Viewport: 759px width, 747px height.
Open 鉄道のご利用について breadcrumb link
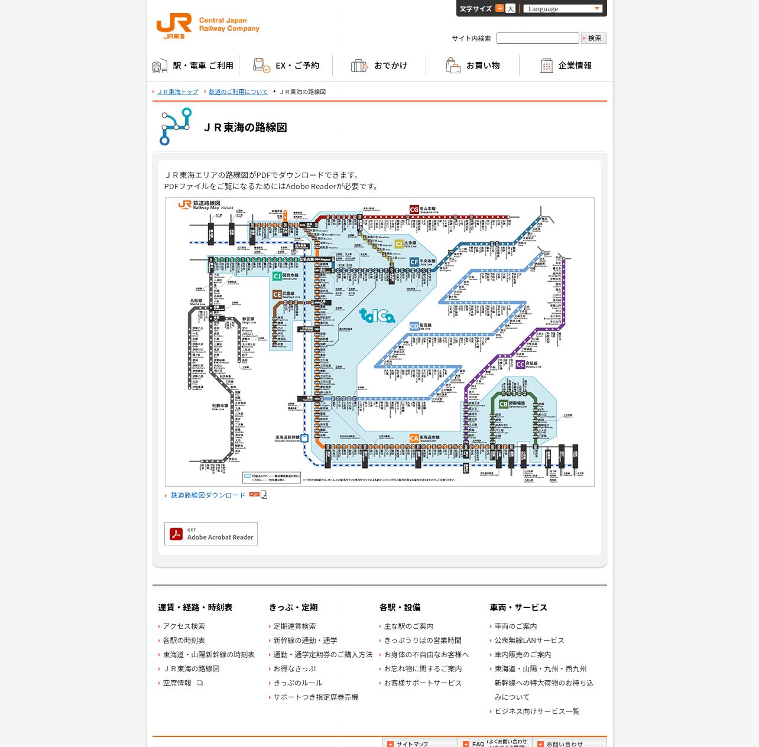(238, 92)
